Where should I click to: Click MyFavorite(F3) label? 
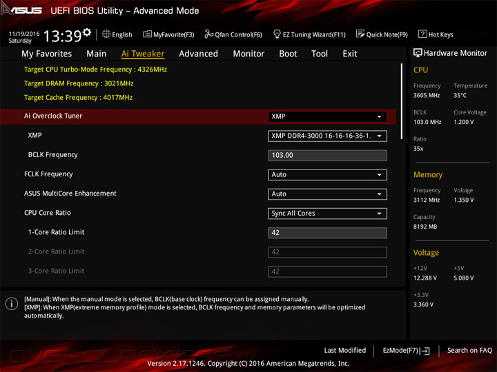(174, 34)
